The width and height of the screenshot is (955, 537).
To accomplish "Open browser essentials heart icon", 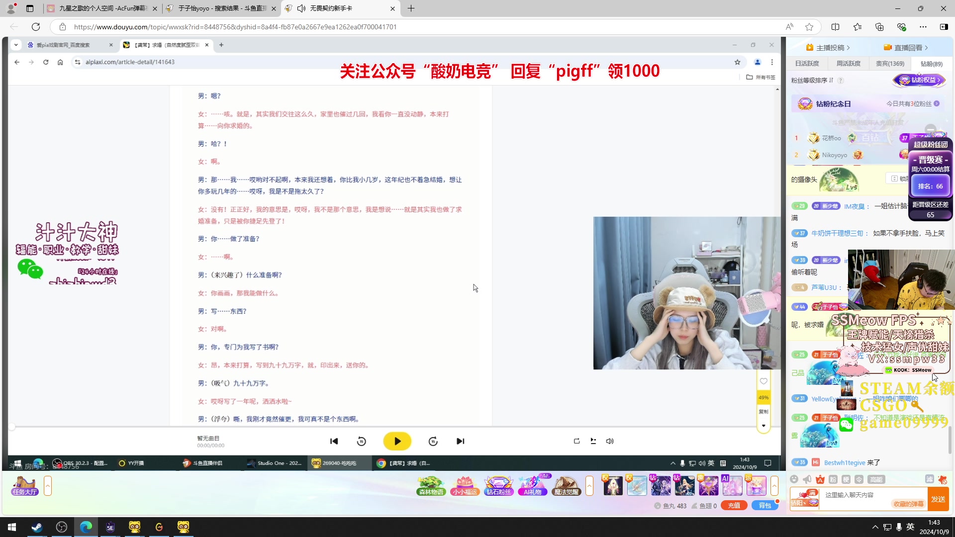I will point(901,27).
